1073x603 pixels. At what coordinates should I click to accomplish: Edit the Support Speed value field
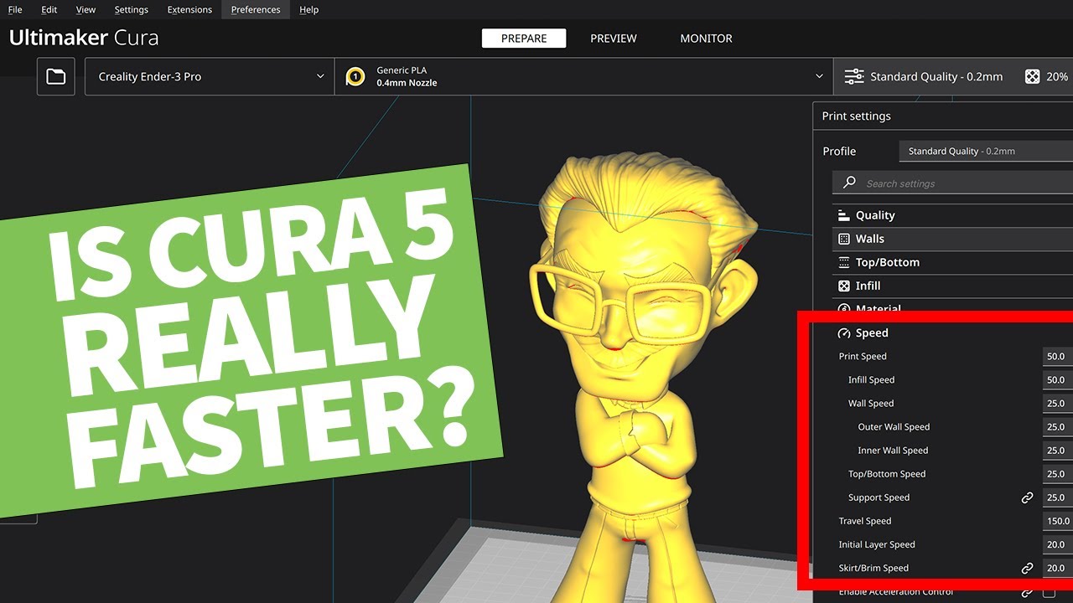click(1058, 497)
